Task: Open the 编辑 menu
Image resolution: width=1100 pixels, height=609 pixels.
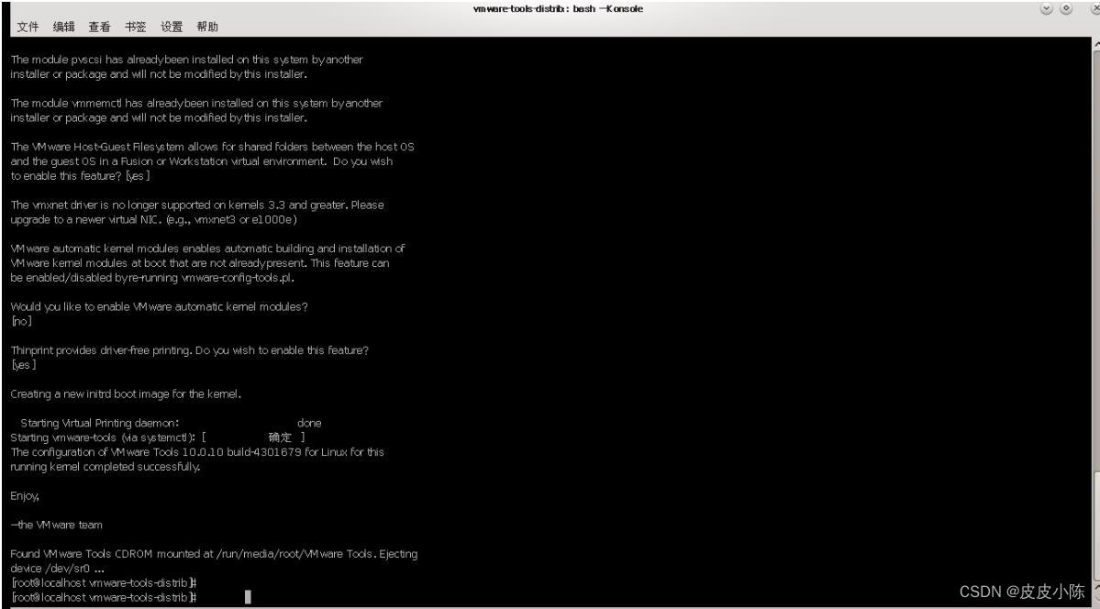Action: click(x=64, y=27)
